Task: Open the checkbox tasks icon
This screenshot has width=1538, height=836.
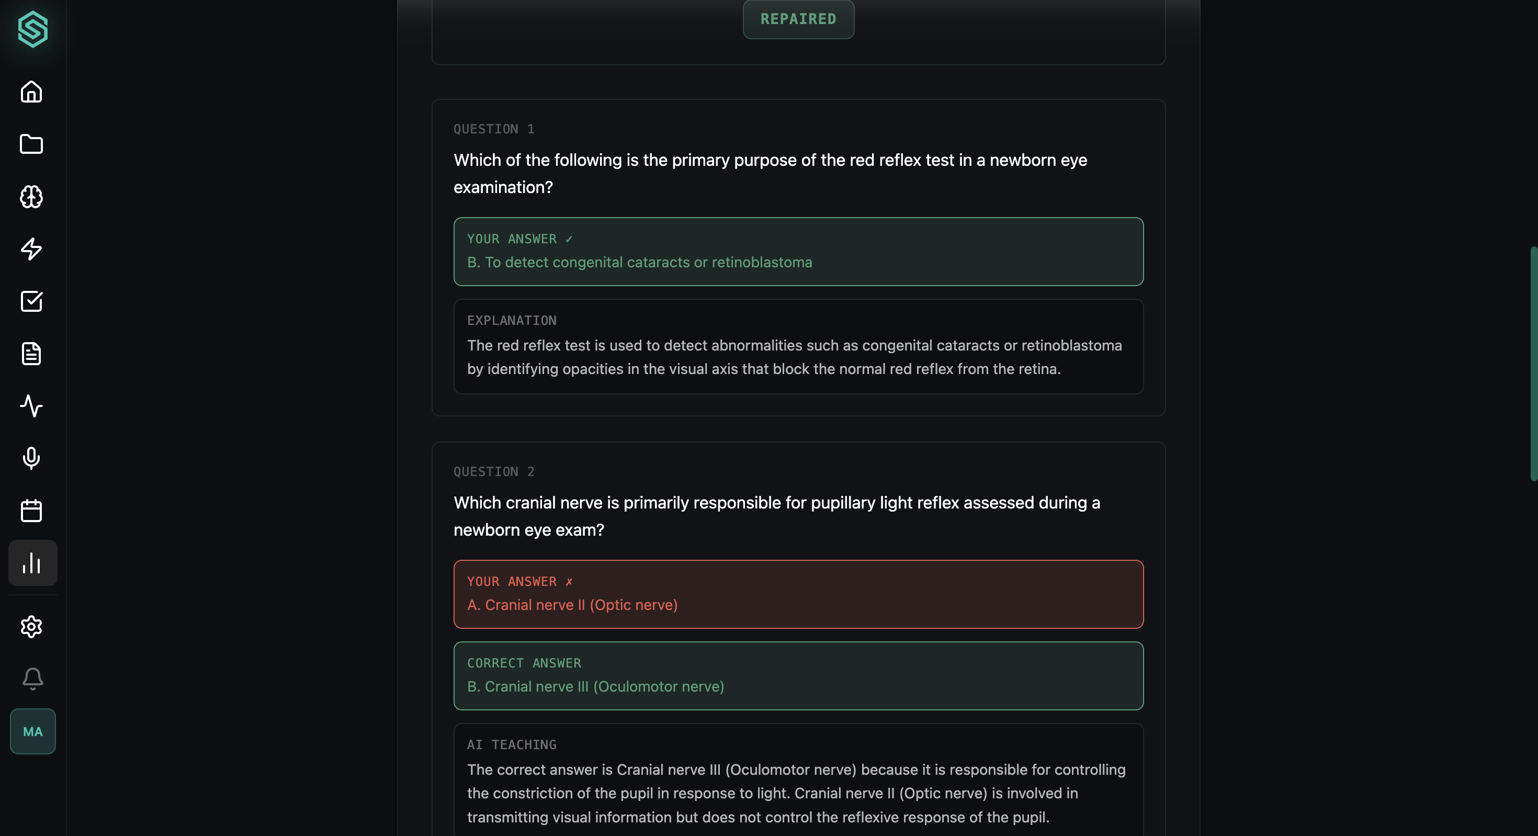Action: click(31, 301)
